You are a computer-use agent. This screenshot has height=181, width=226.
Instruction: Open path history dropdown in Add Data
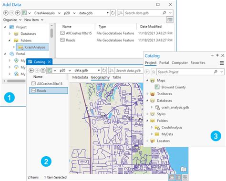click(108, 13)
